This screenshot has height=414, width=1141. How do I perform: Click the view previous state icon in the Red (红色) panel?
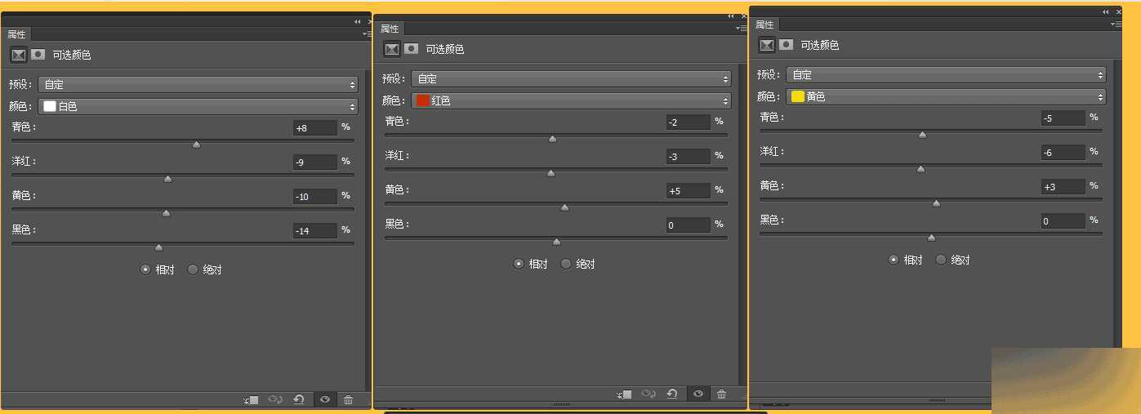pos(648,394)
